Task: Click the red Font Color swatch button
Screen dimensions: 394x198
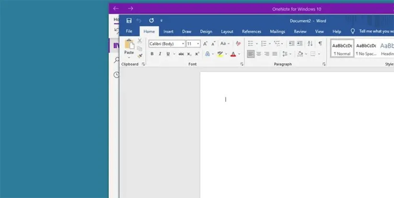Action: pos(233,54)
